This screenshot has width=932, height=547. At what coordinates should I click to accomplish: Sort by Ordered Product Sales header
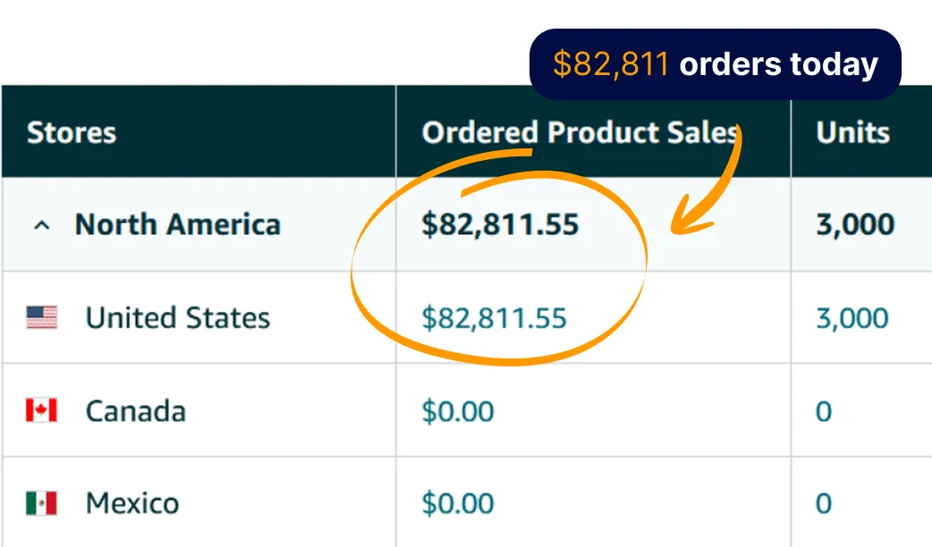pos(580,132)
